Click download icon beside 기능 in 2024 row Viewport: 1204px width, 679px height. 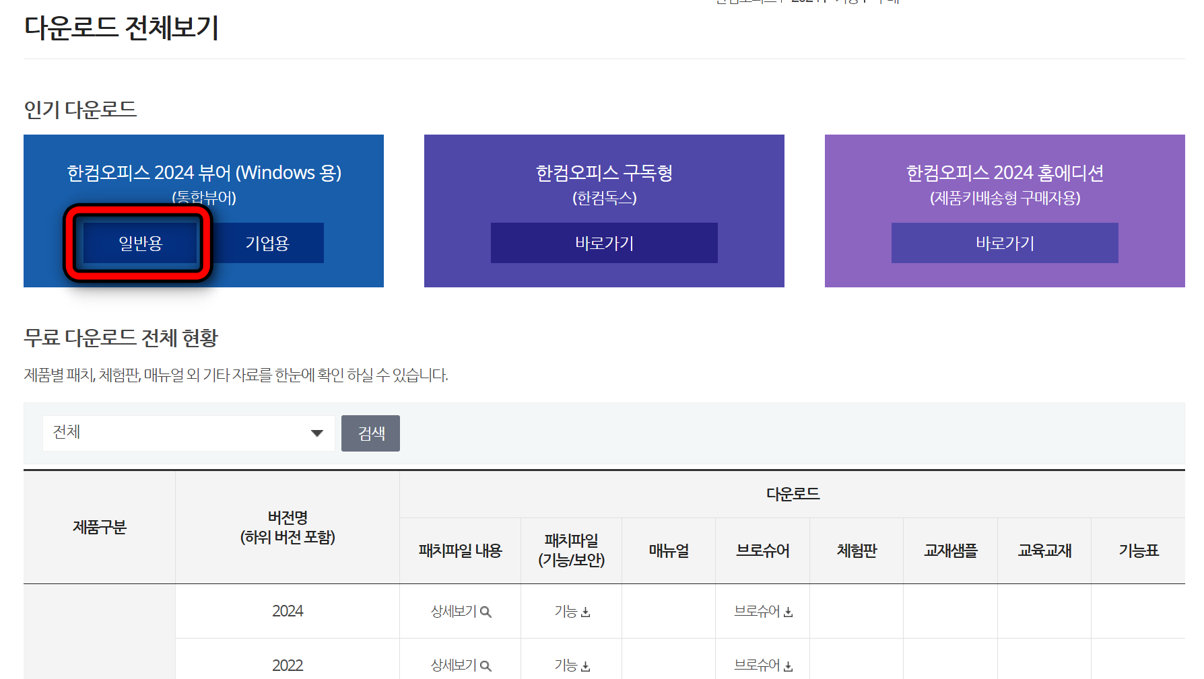pyautogui.click(x=585, y=612)
